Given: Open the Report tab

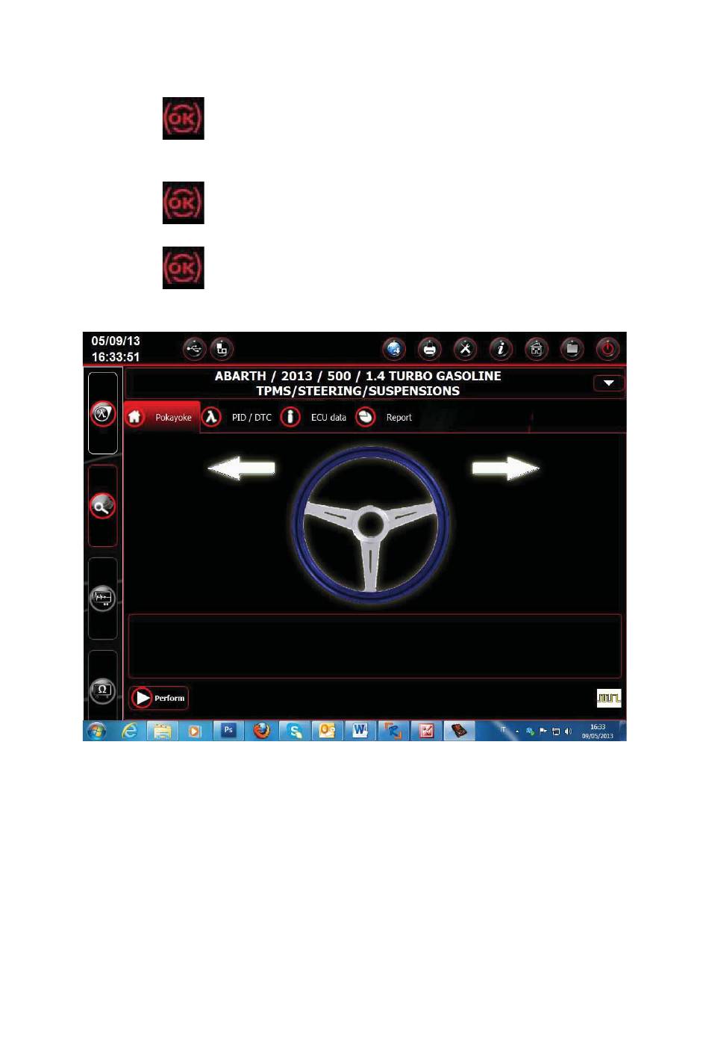Looking at the screenshot, I should tap(384, 417).
